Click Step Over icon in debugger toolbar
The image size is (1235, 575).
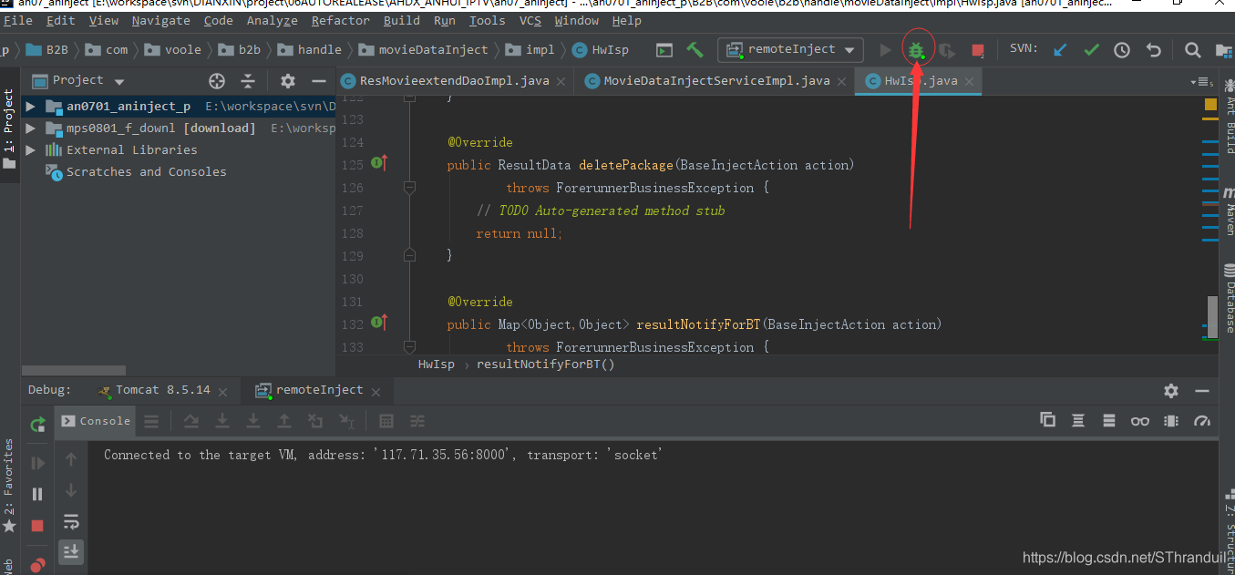tap(191, 421)
